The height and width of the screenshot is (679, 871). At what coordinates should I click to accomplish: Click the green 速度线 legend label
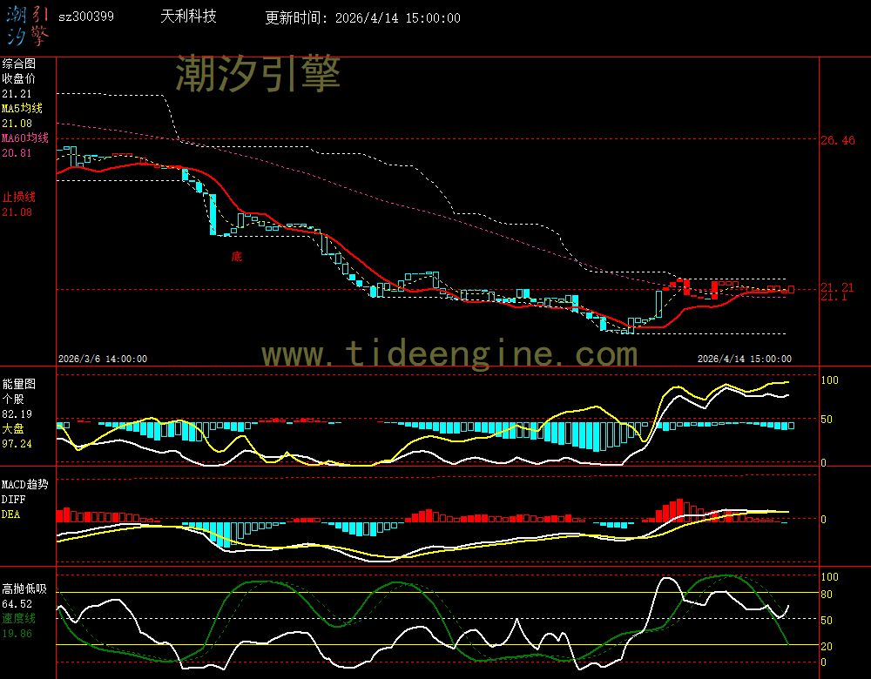[x=18, y=617]
